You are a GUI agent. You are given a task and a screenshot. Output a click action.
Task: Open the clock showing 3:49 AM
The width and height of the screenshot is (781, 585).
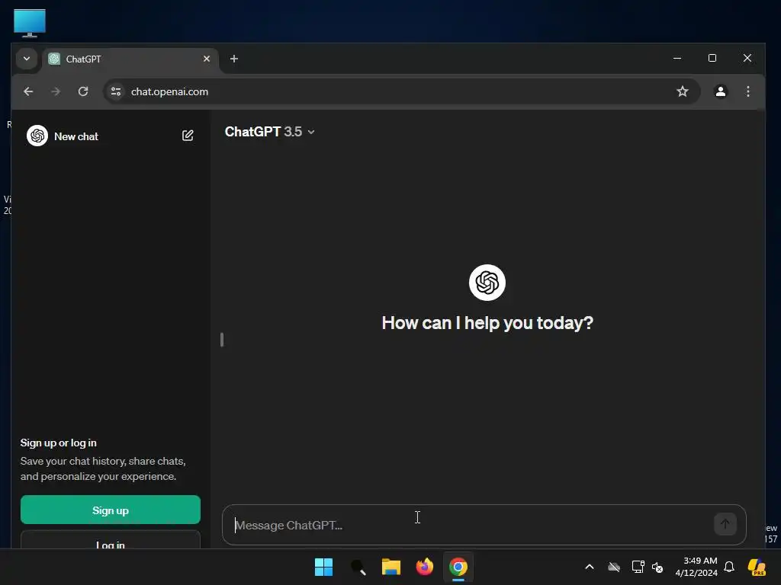[696, 567]
